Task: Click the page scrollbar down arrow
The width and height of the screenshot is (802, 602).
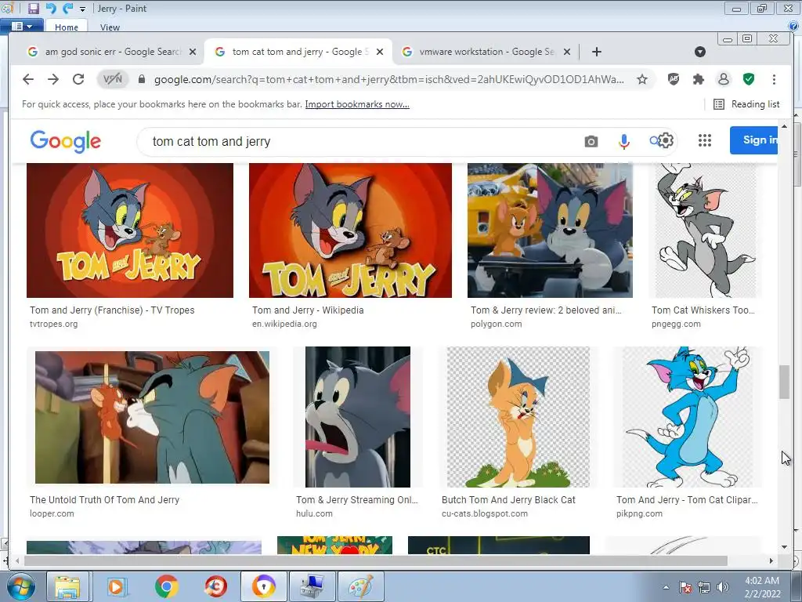Action: tap(784, 547)
